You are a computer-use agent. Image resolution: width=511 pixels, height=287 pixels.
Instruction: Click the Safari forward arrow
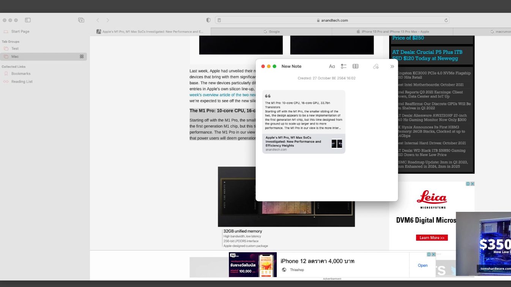(108, 20)
